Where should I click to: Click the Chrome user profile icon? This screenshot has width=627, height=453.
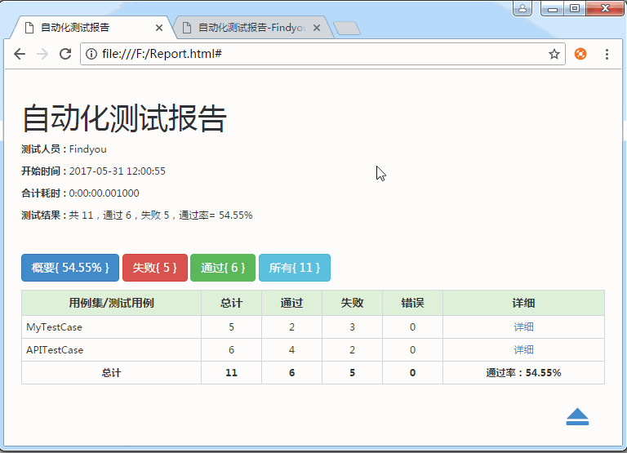pyautogui.click(x=523, y=9)
